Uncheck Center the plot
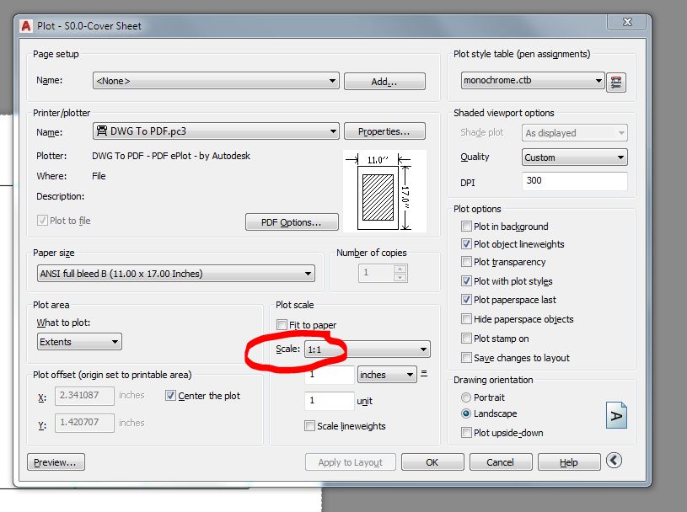Viewport: 687px width, 512px height. (x=170, y=395)
